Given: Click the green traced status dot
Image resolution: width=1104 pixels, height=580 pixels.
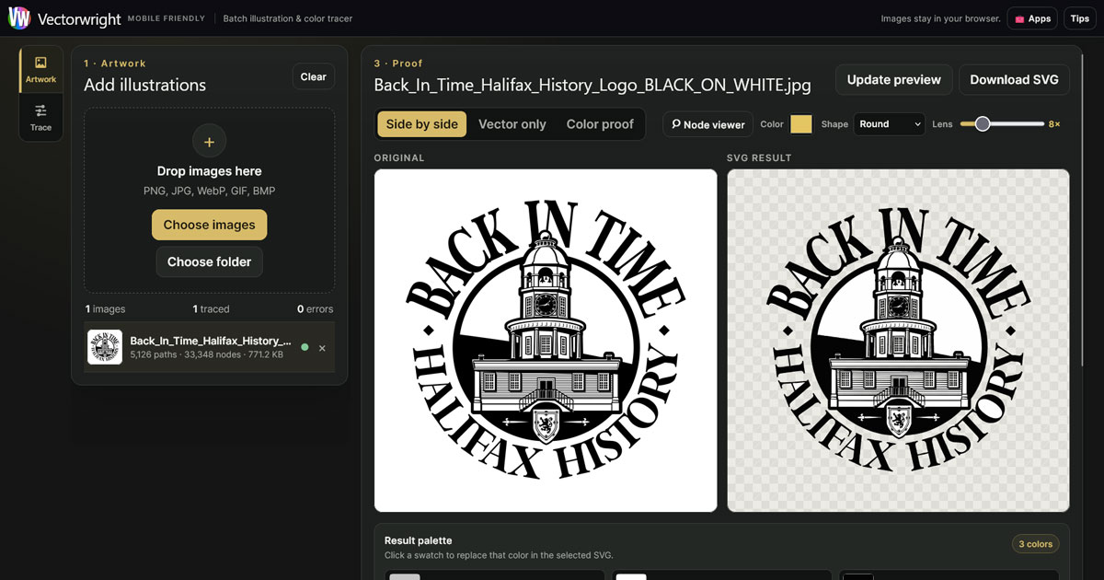Looking at the screenshot, I should 305,347.
